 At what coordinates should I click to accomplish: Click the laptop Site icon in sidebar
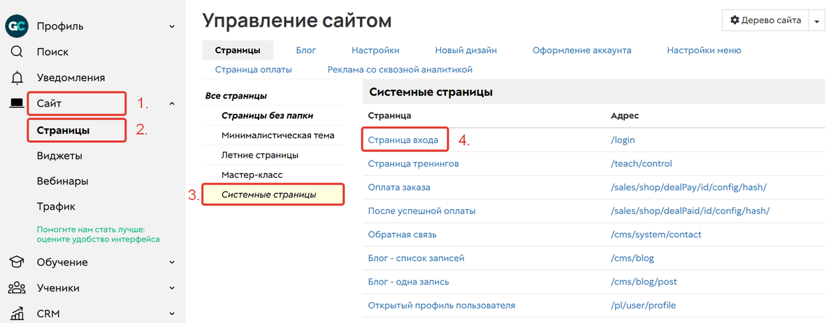pyautogui.click(x=17, y=103)
